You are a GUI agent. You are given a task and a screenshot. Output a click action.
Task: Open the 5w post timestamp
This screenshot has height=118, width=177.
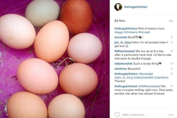(171, 21)
